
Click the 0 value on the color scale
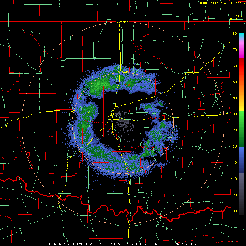pyautogui.click(x=236, y=163)
